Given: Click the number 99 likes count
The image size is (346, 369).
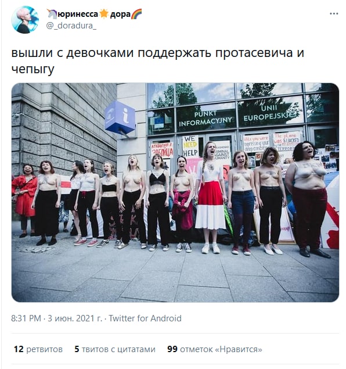Looking at the screenshot, I should click(172, 349).
